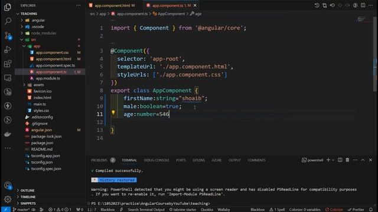Open the Source Control view
The height and width of the screenshot is (212, 378).
click(8, 35)
